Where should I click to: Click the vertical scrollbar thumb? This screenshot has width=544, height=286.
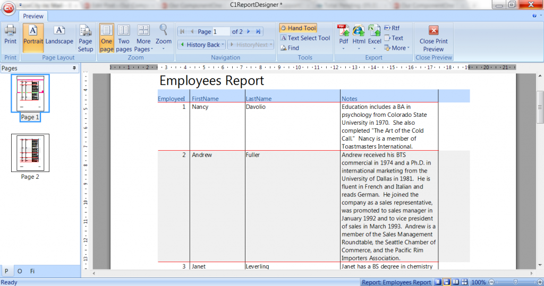point(540,107)
